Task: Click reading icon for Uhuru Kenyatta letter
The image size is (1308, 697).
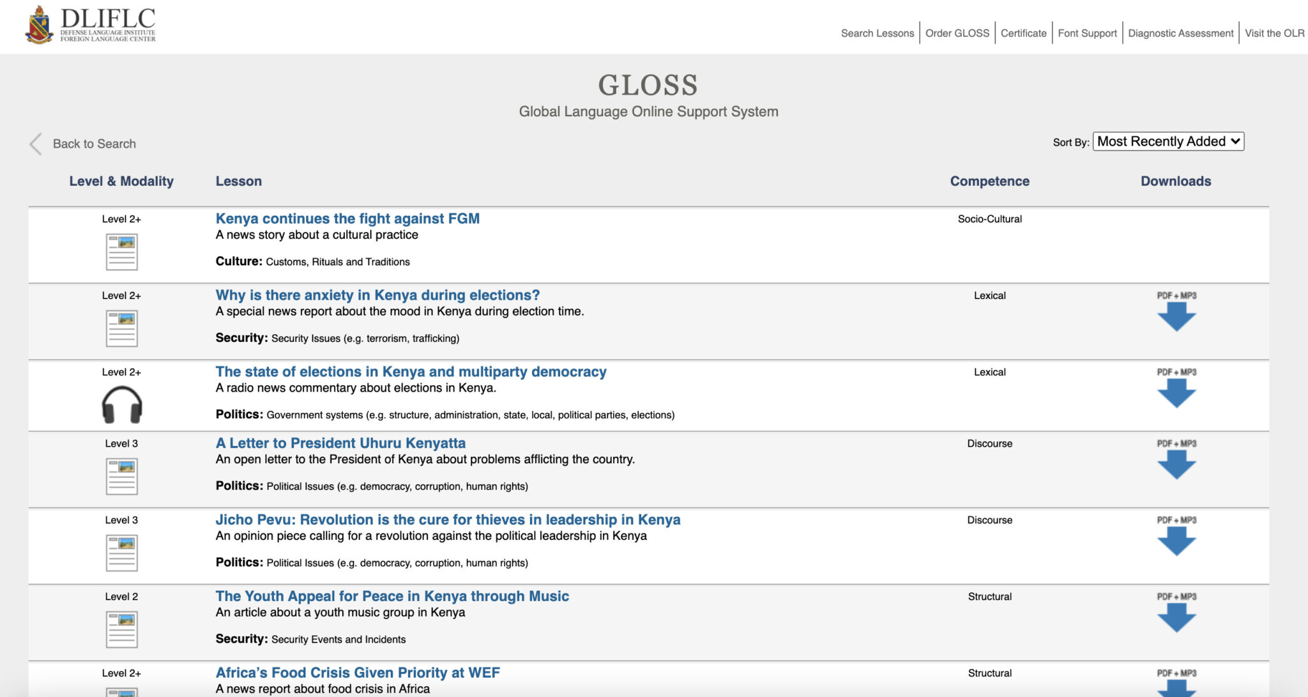Action: pos(121,477)
